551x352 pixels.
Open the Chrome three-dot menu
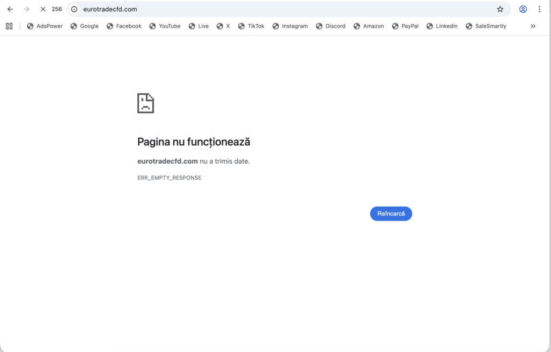(539, 9)
